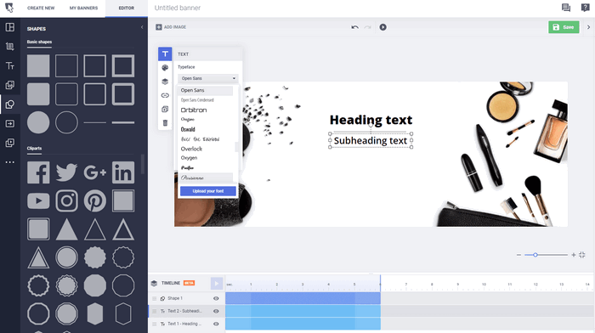
Task: Select the Subheading text box on canvas
Action: point(371,141)
